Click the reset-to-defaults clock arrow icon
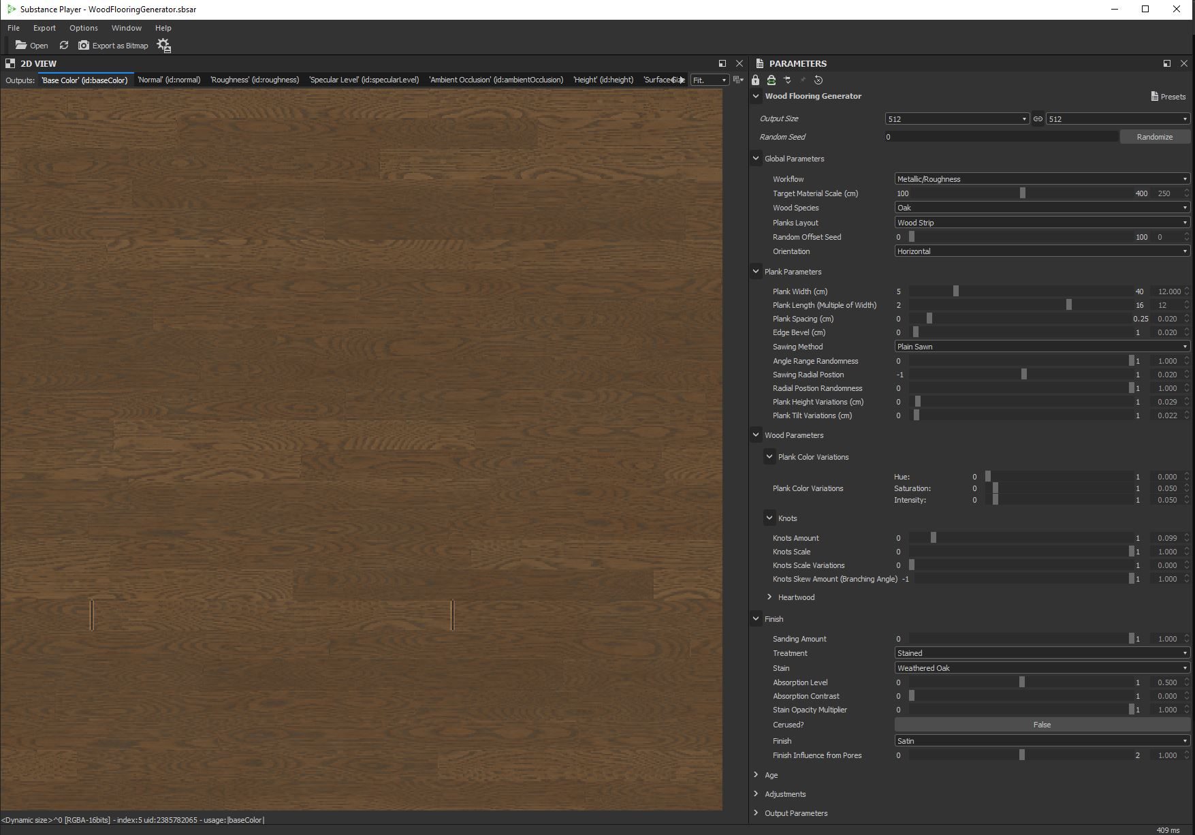The image size is (1195, 835). tap(818, 80)
